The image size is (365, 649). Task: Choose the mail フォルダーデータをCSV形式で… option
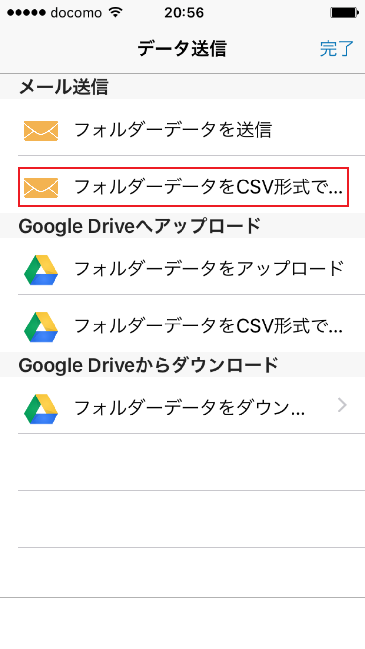(208, 187)
